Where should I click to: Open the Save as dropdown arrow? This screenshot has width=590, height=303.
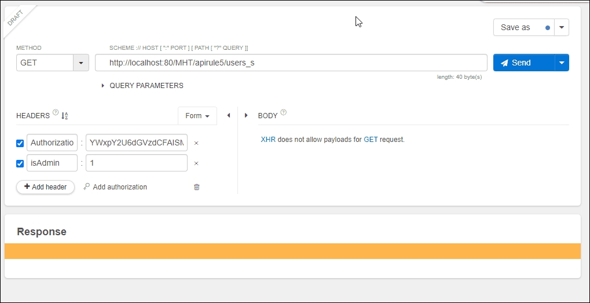pos(562,27)
